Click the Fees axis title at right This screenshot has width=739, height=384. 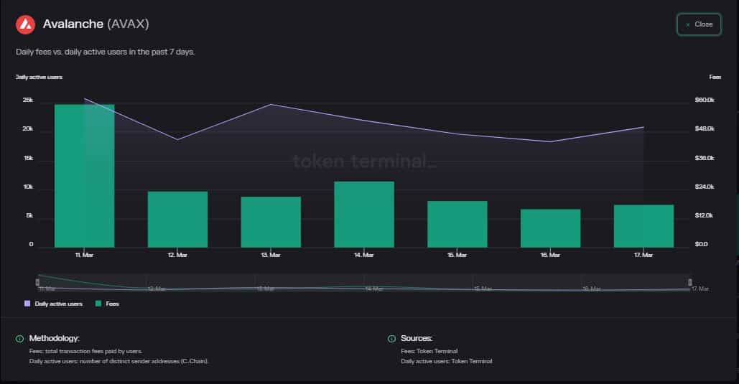tap(715, 77)
